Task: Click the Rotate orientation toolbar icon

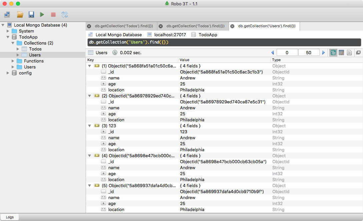Action: (x=65, y=14)
